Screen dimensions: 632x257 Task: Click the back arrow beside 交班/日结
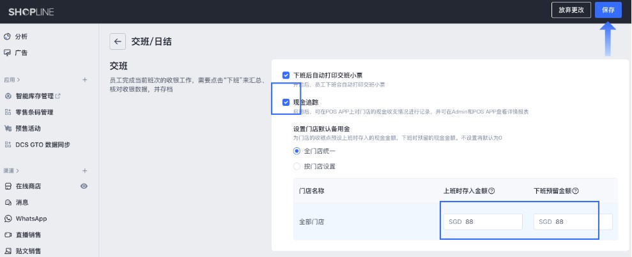(117, 41)
